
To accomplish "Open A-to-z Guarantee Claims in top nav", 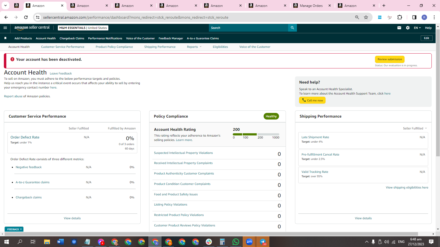I will (203, 38).
